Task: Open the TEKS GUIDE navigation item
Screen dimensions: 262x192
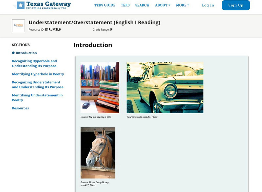Action: coord(105,5)
